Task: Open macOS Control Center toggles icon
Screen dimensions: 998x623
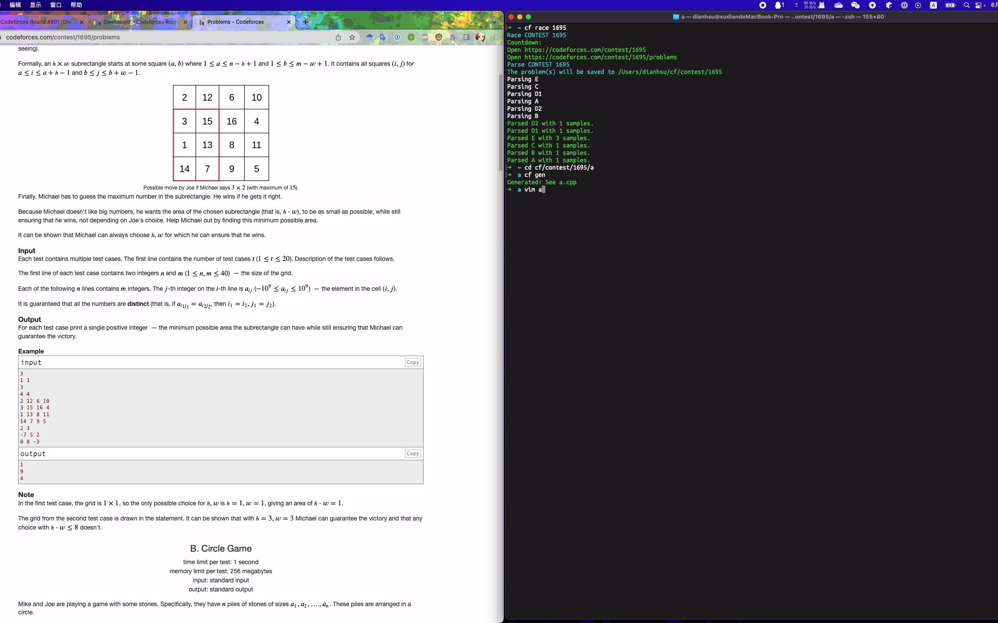Action: coord(979,5)
